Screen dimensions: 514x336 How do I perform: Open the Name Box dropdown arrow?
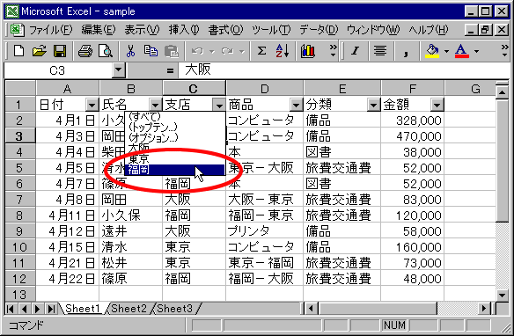pyautogui.click(x=118, y=70)
